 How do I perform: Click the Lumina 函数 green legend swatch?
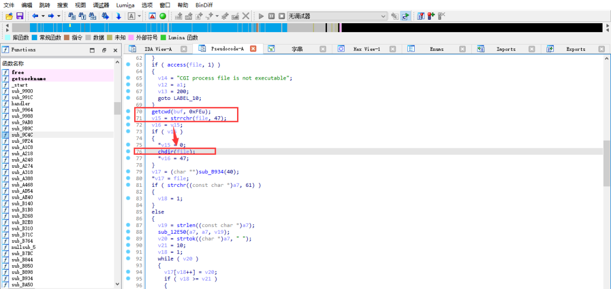[163, 38]
